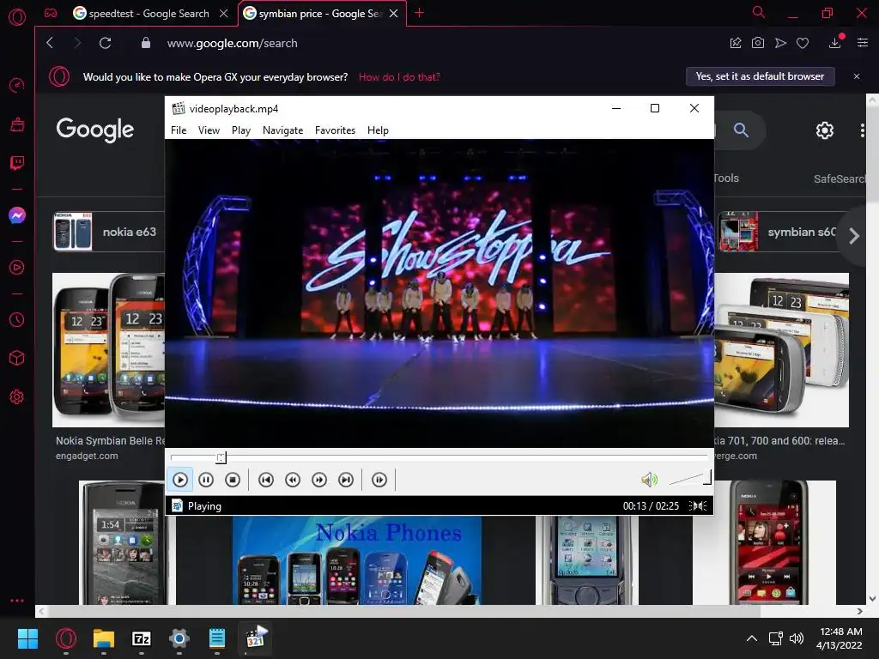Open Opera sidebar settings gear
The width and height of the screenshot is (879, 659).
point(17,396)
